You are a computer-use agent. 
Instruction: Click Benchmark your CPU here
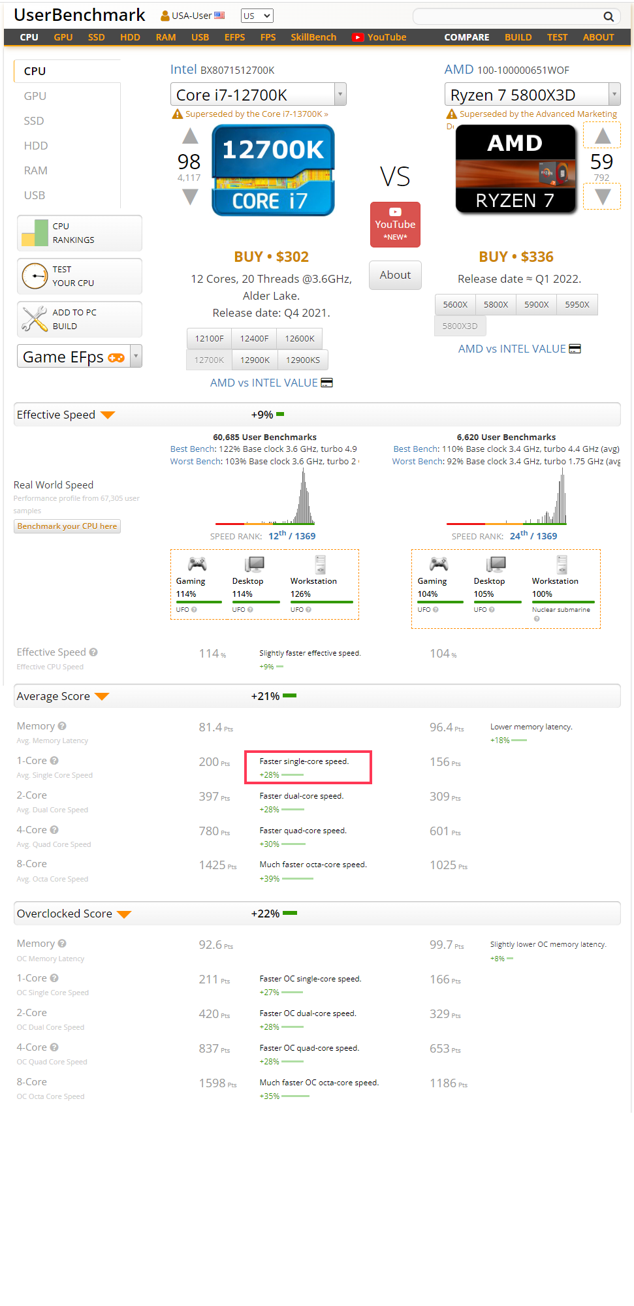click(x=67, y=526)
